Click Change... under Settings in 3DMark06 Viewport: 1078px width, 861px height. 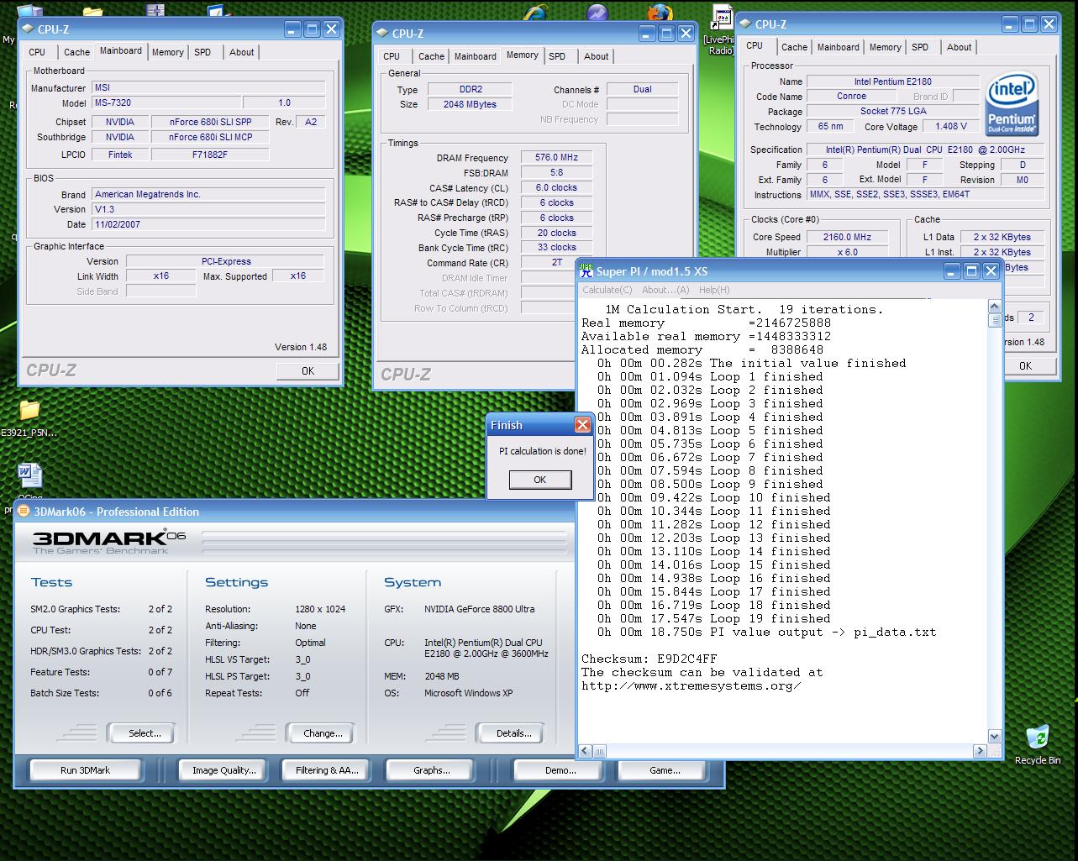pyautogui.click(x=323, y=733)
